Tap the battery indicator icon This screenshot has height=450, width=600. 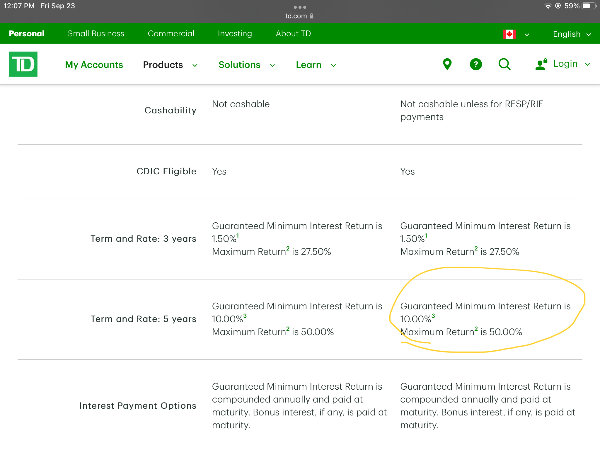(x=589, y=6)
